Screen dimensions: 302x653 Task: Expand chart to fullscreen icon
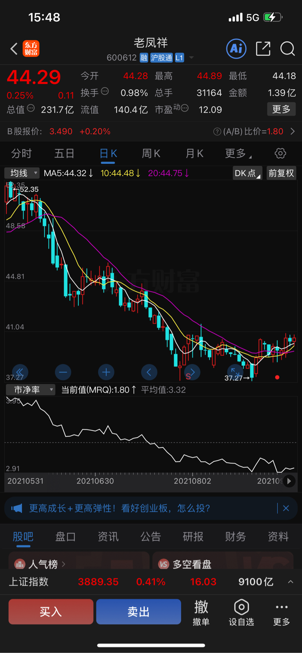click(x=235, y=372)
